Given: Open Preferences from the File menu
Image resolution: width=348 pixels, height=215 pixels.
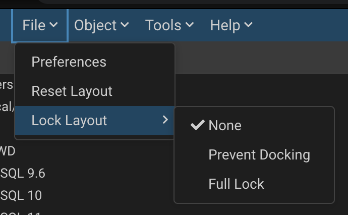Looking at the screenshot, I should [x=69, y=62].
